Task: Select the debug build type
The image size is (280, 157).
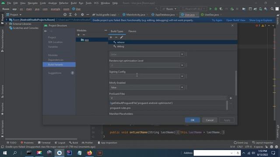Action: pos(173,46)
